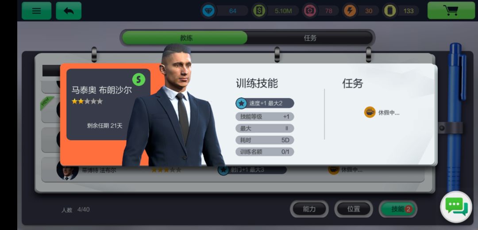Viewport: 478px width, 230px height.
Task: Tap the blue diamond currency icon
Action: [208, 11]
